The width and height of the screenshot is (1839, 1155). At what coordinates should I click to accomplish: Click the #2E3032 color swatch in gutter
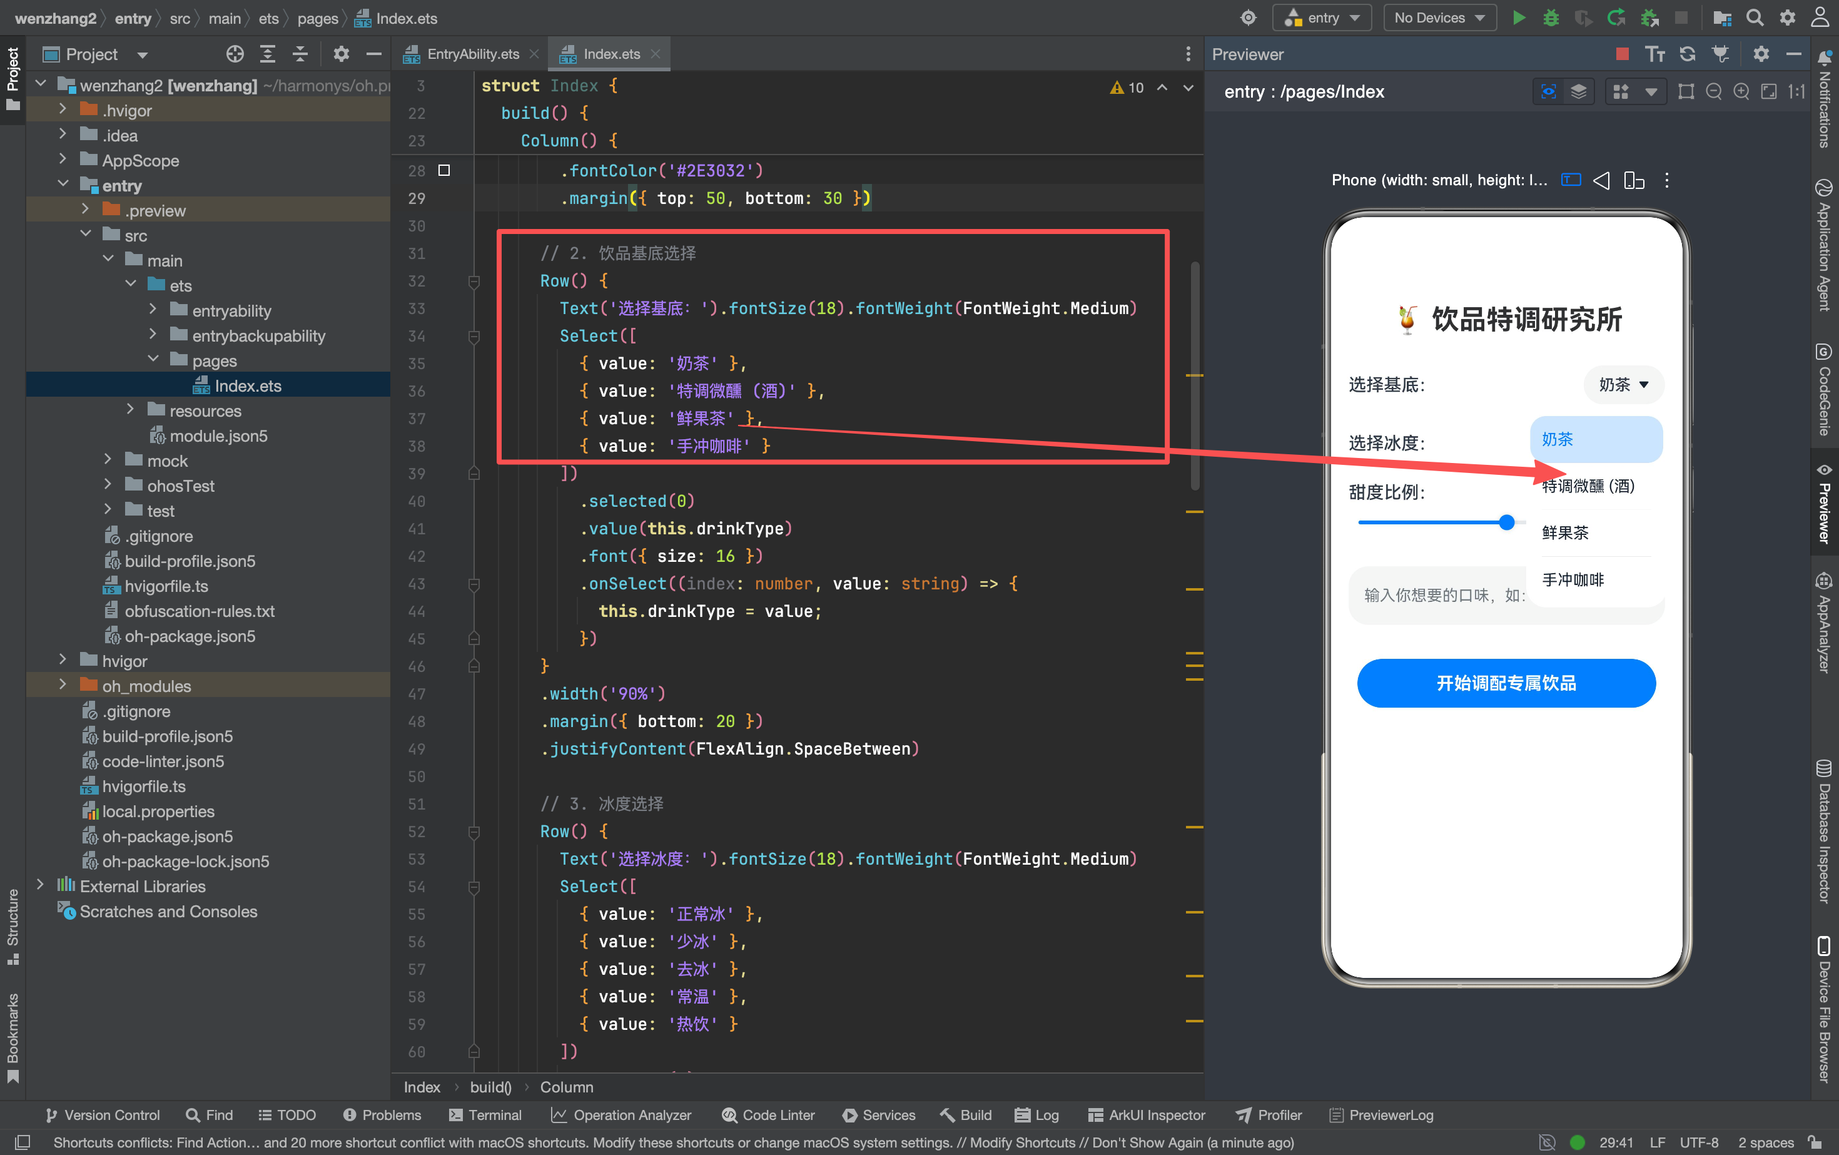(x=443, y=170)
